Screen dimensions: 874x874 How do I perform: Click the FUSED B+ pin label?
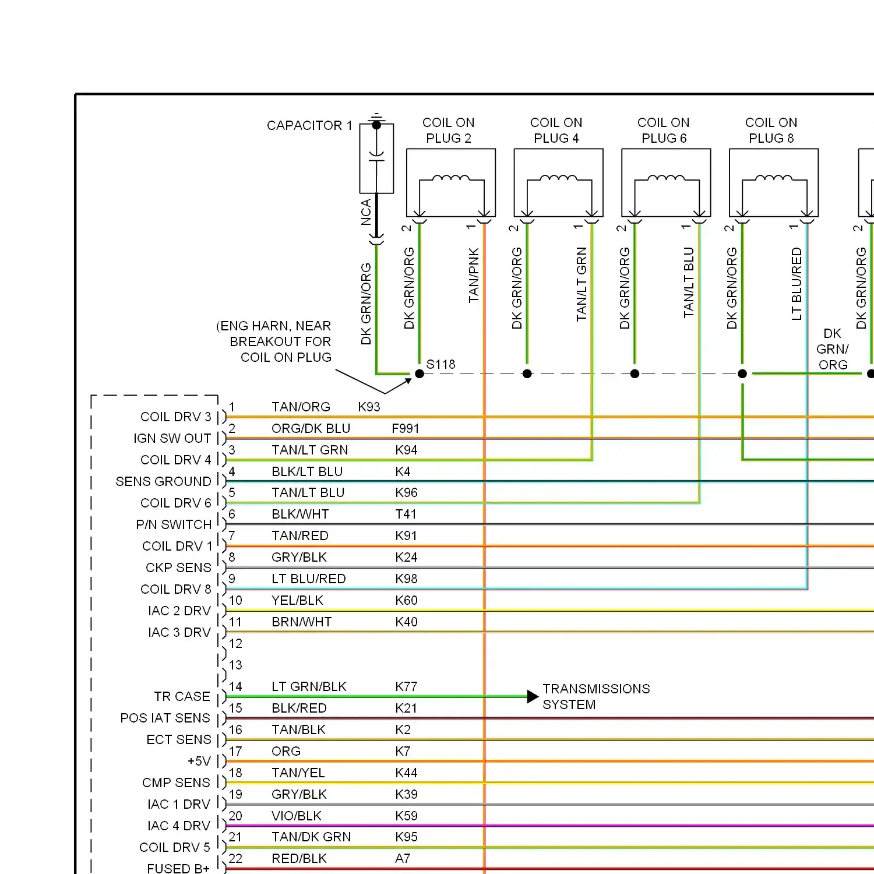[x=178, y=868]
